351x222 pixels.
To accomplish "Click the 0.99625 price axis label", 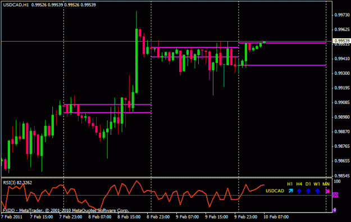I will point(342,29).
